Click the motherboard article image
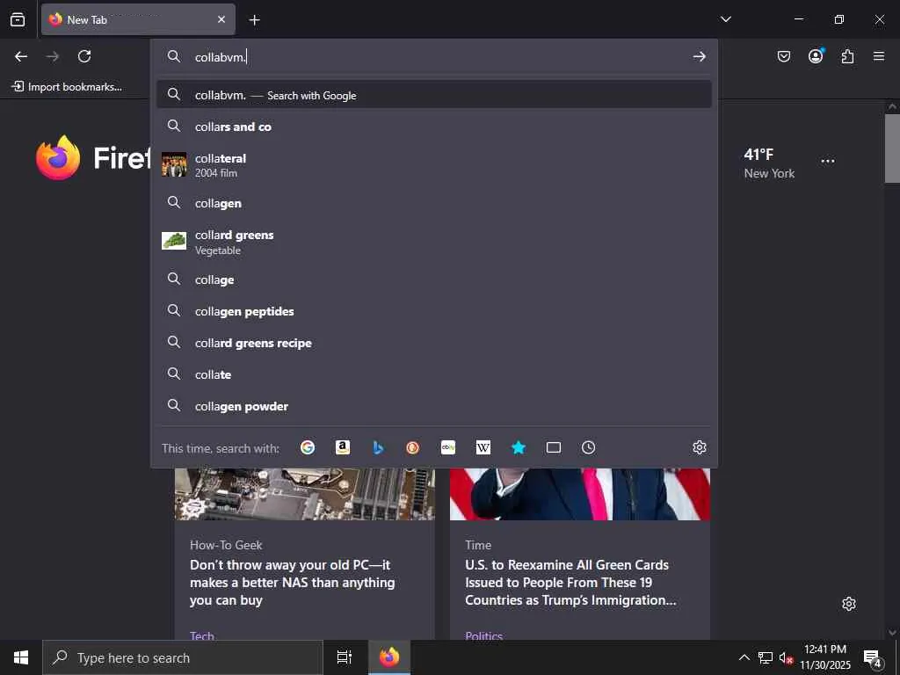 (305, 494)
